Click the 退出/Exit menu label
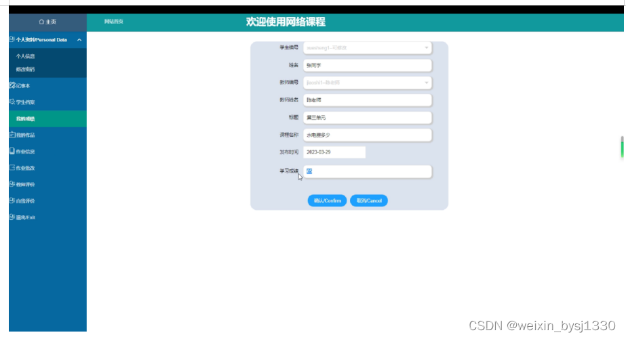 click(26, 217)
